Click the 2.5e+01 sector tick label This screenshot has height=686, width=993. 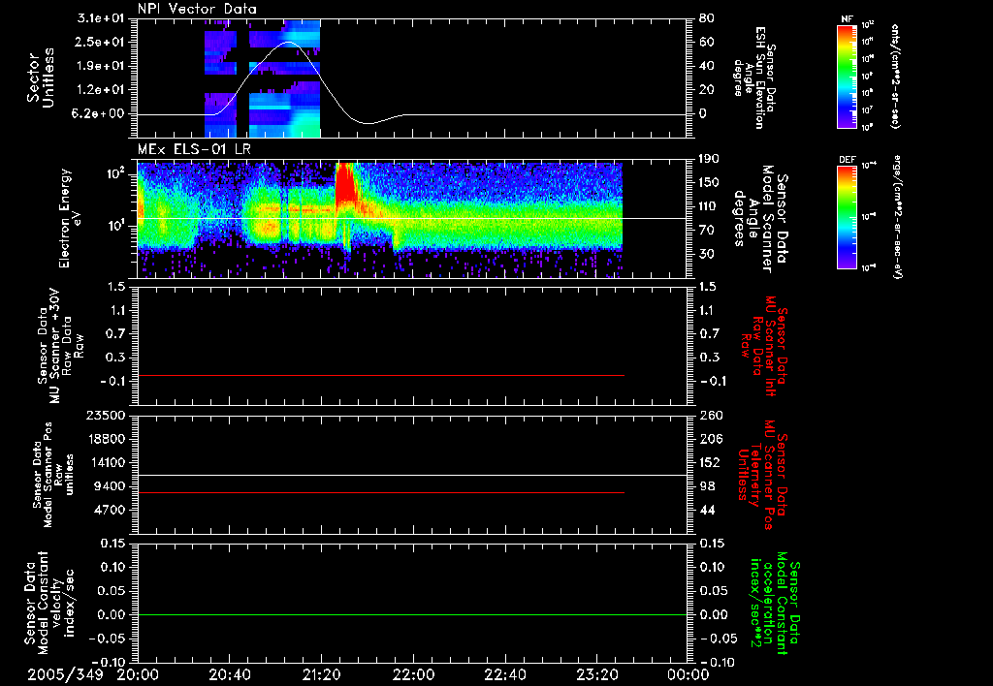coord(101,42)
